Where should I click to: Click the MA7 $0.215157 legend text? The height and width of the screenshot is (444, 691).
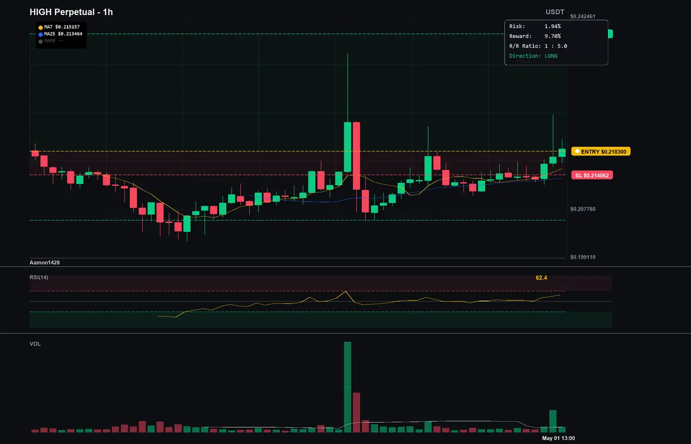pos(62,27)
